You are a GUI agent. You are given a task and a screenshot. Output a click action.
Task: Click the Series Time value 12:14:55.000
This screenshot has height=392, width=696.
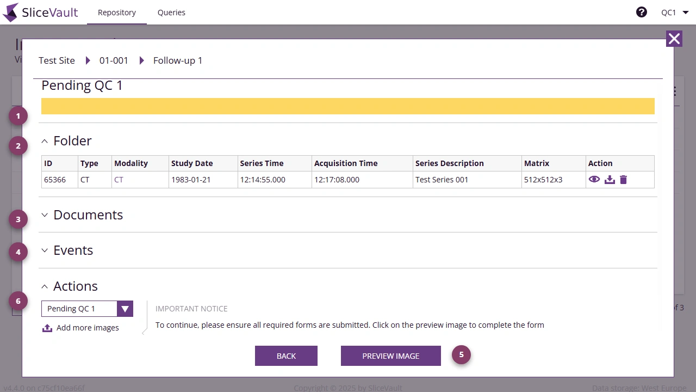263,180
